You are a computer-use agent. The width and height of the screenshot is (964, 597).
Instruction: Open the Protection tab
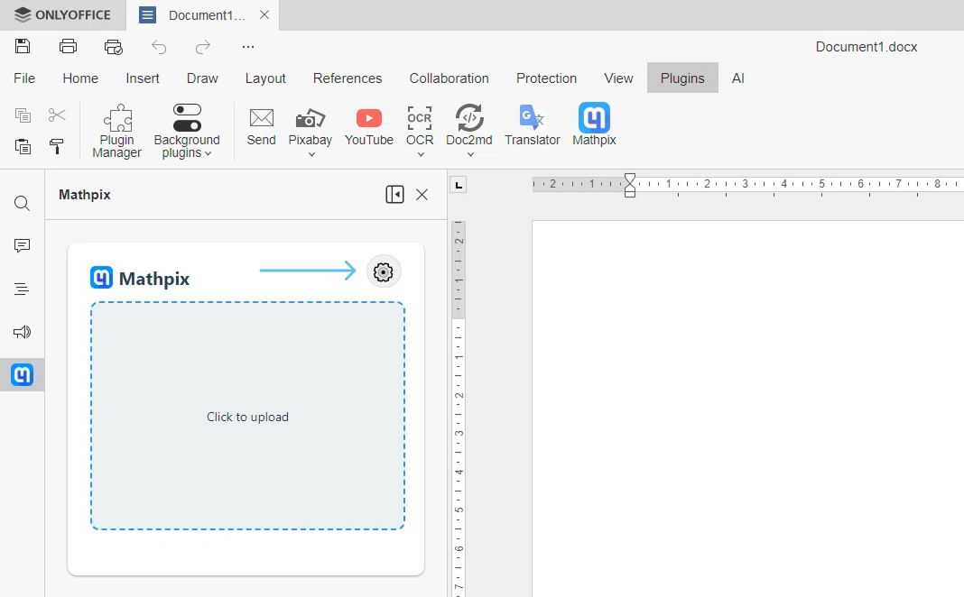pyautogui.click(x=547, y=78)
